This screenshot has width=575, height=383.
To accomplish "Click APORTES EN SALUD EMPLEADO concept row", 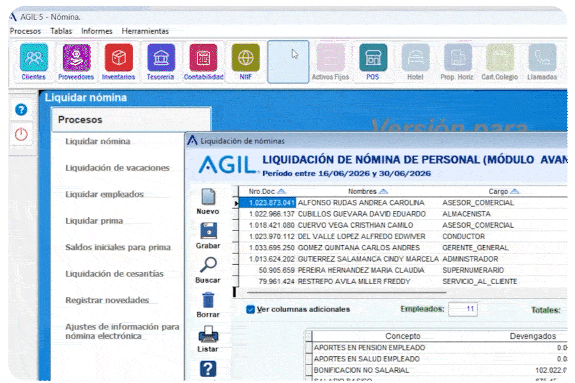I will [x=439, y=359].
